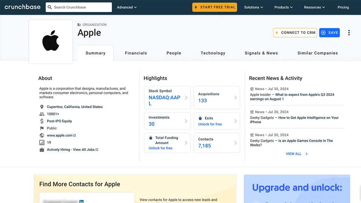Click news icon beside Apple Intelligence item
Screen dimensions: 361x203
[252, 112]
